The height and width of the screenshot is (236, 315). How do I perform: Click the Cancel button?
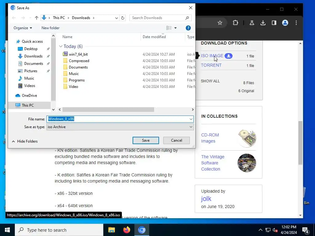(x=176, y=140)
